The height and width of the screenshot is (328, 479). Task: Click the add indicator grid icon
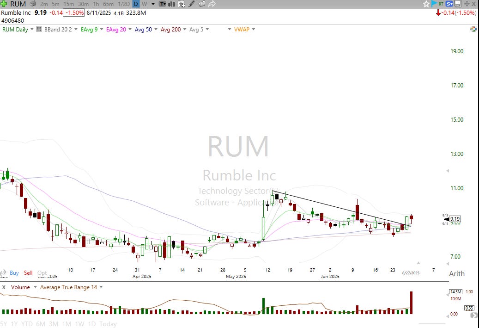(182, 4)
